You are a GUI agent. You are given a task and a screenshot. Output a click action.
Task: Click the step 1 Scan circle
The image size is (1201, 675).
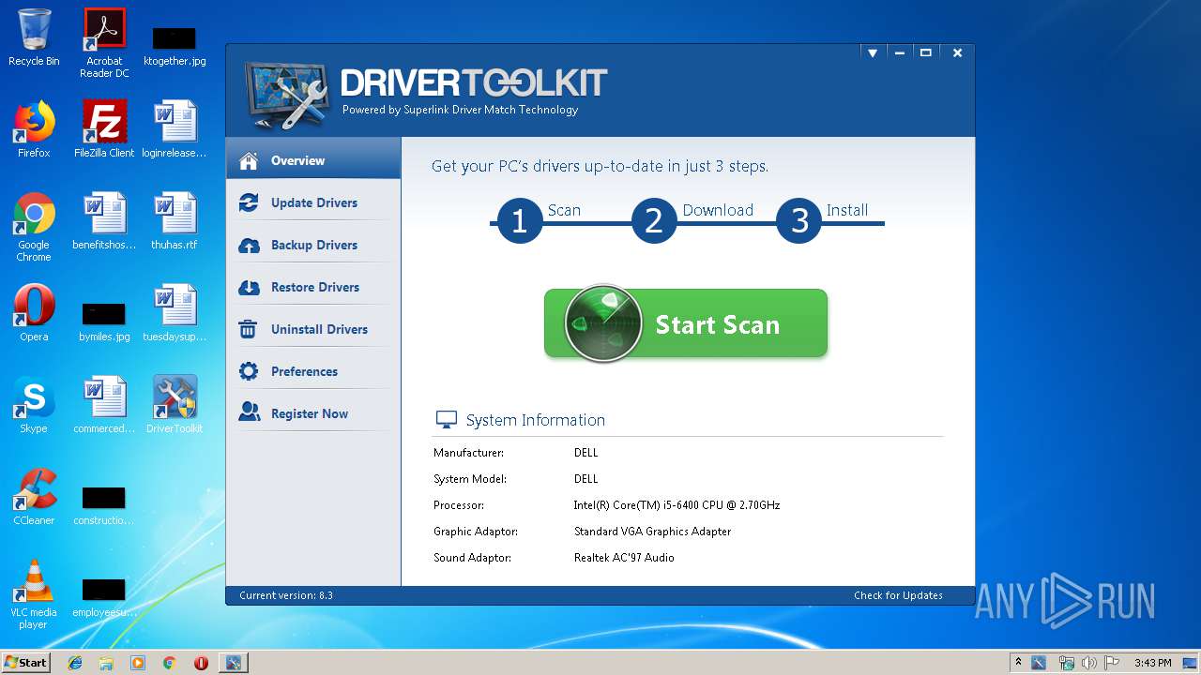519,221
